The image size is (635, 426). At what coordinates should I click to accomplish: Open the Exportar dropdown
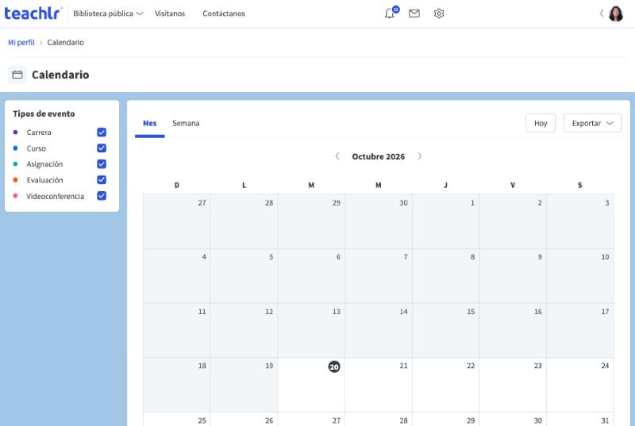[592, 123]
